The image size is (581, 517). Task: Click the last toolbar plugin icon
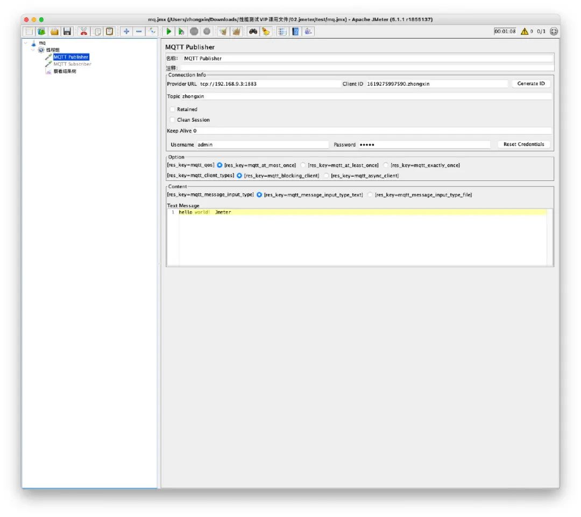click(x=308, y=32)
